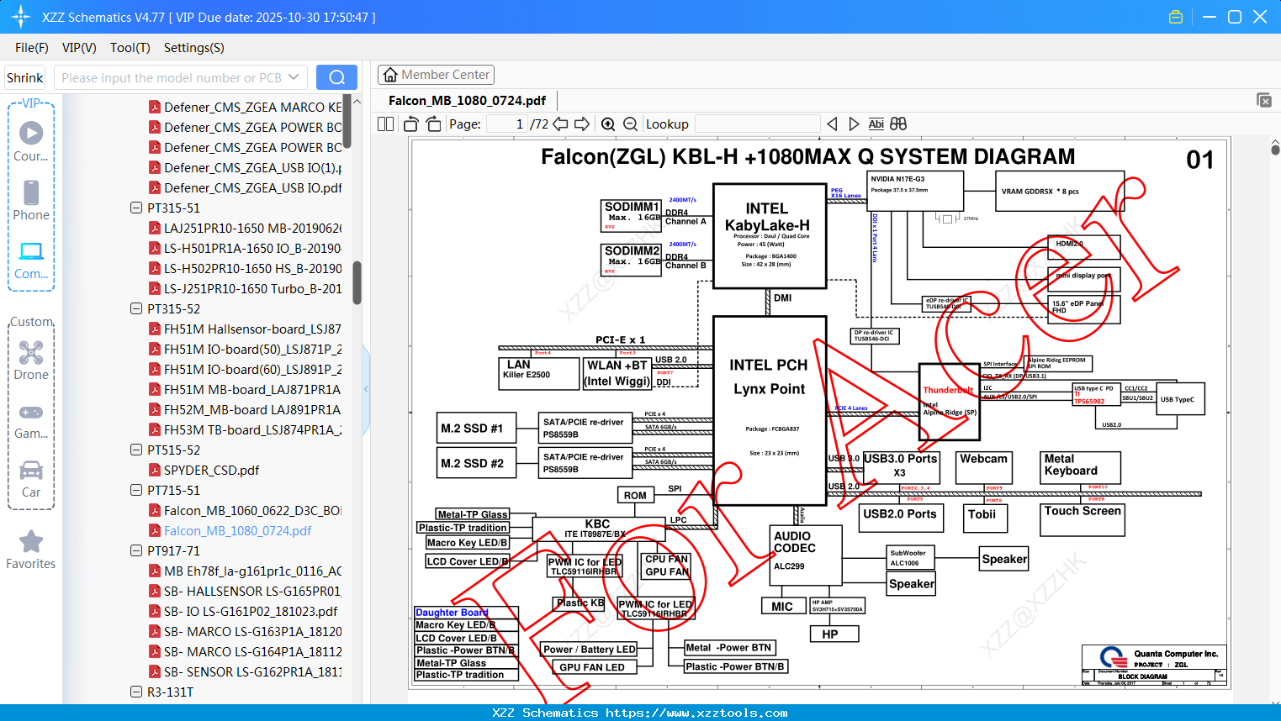Open the briefcase icon in the title bar
1281x721 pixels.
pos(1176,17)
